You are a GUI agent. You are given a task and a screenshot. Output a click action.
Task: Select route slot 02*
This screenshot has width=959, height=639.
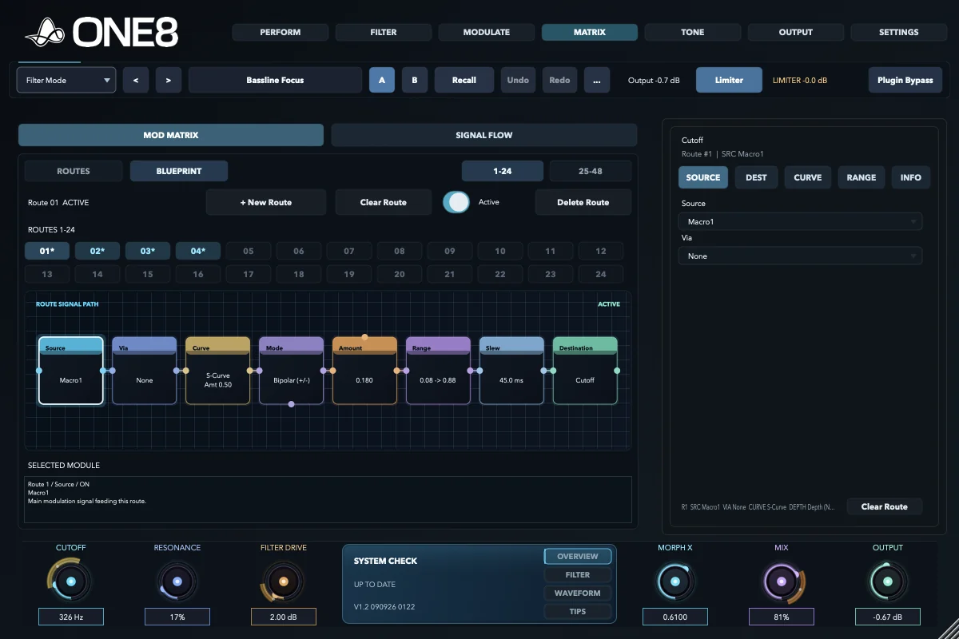click(97, 251)
